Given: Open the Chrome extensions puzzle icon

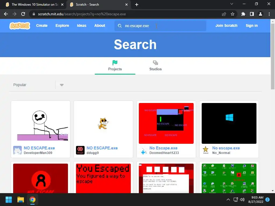Looking at the screenshot, I should 243,14.
